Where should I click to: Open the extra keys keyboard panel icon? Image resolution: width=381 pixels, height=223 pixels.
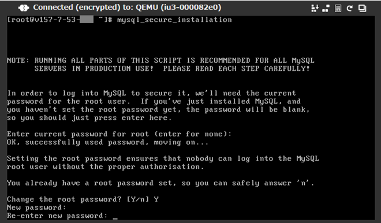[315, 8]
